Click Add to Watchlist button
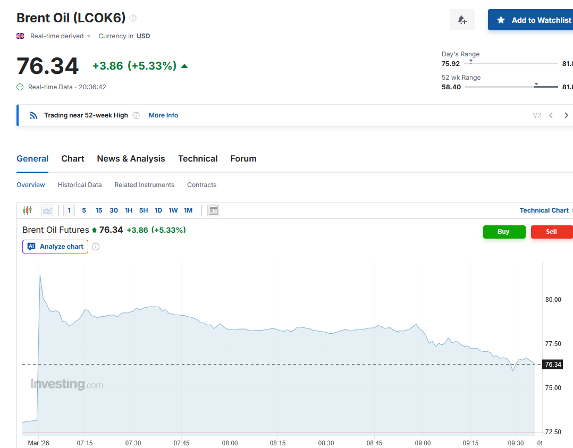Screen dimensions: 573x448 [x=530, y=20]
